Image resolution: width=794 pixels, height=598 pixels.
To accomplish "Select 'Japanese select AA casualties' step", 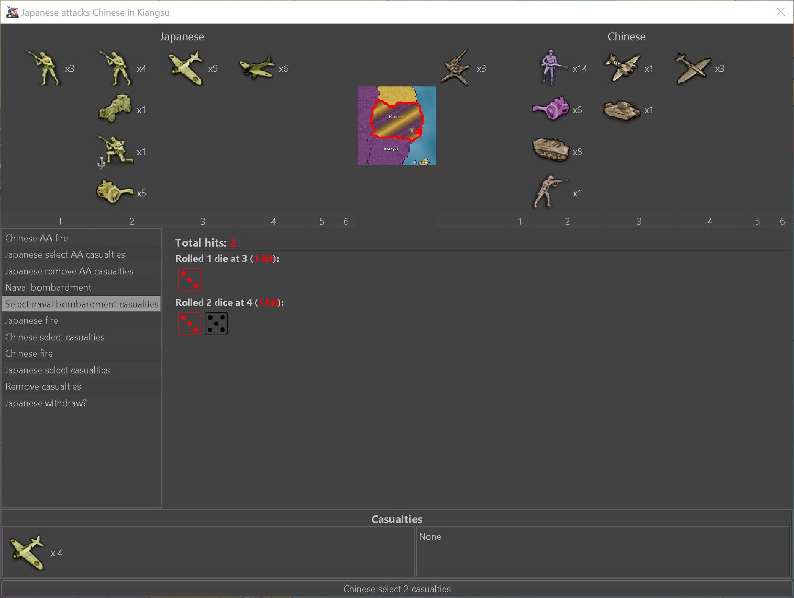I will pyautogui.click(x=81, y=254).
